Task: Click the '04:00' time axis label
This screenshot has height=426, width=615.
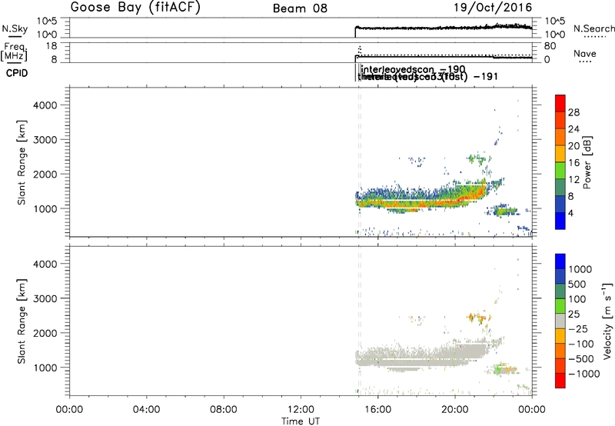Action: pyautogui.click(x=146, y=410)
